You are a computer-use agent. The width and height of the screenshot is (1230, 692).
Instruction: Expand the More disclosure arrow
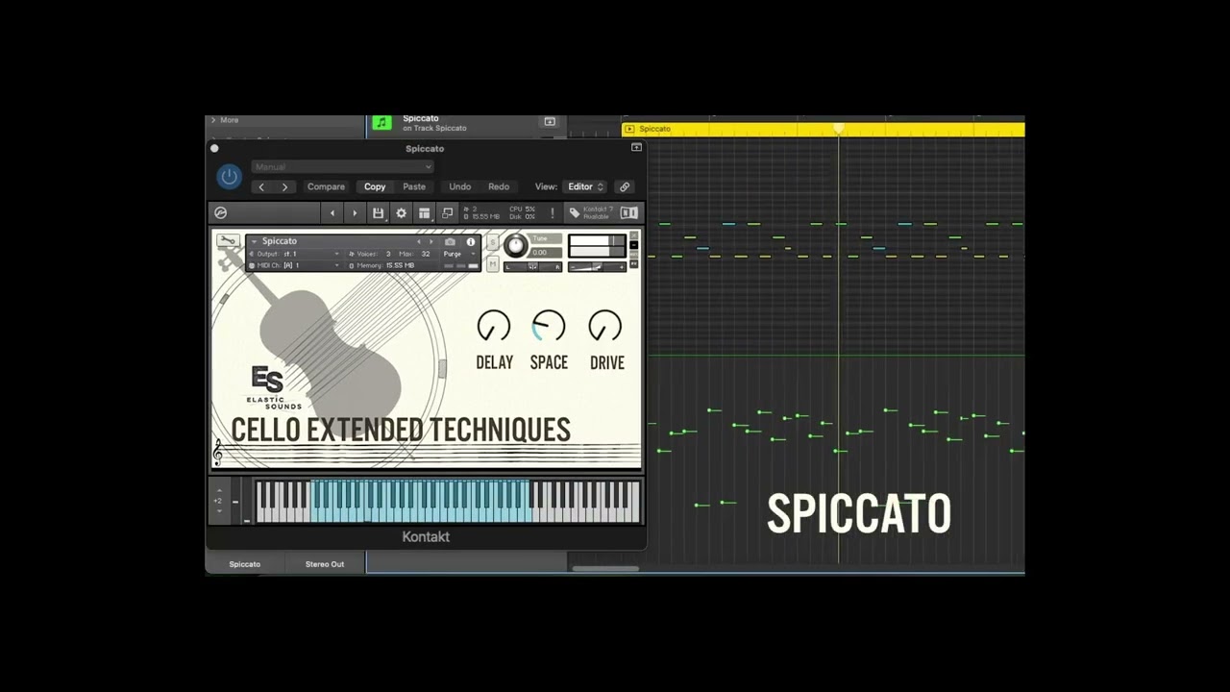tap(213, 120)
